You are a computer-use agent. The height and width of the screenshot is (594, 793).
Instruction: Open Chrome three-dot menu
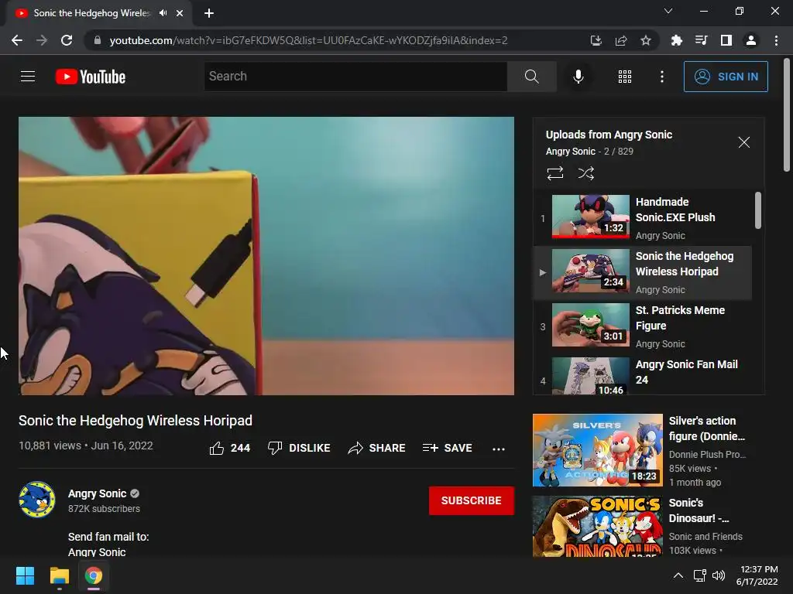[x=776, y=40]
